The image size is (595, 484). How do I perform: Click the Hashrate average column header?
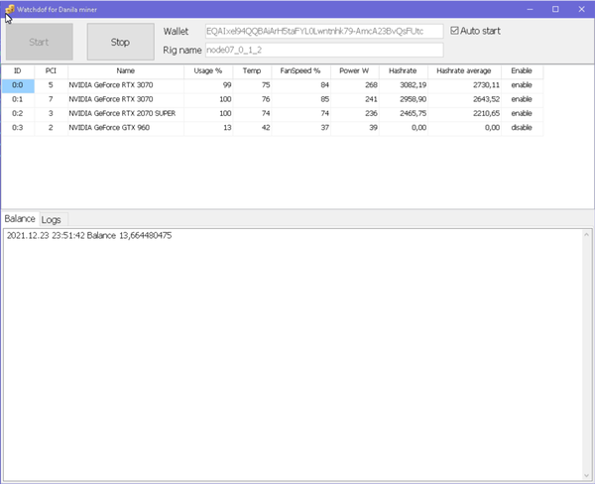click(x=465, y=71)
